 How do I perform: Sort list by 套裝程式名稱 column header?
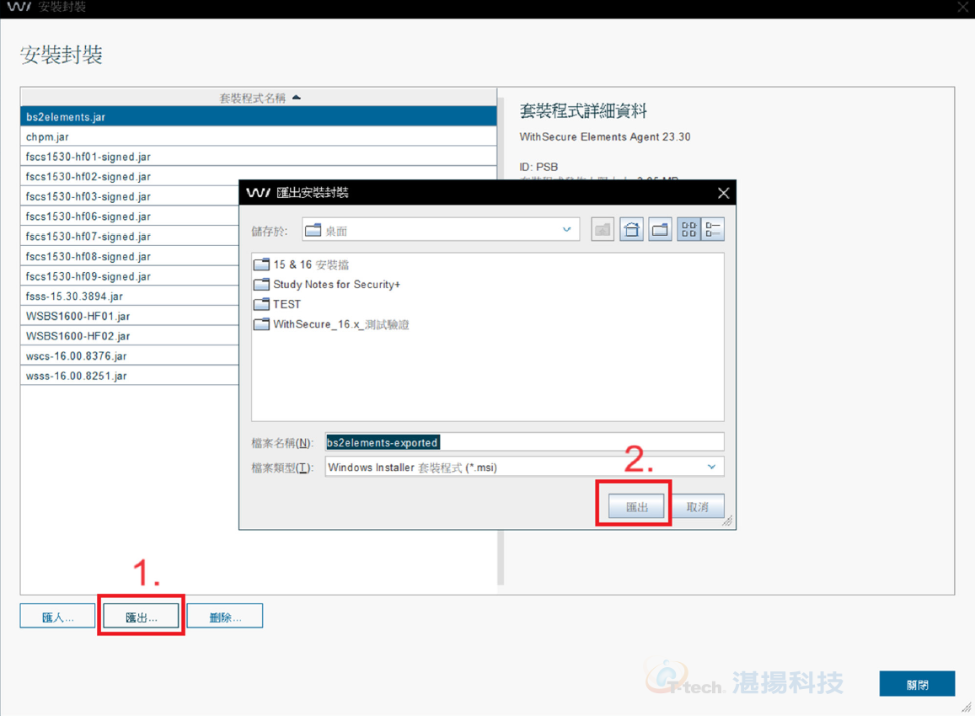click(259, 98)
